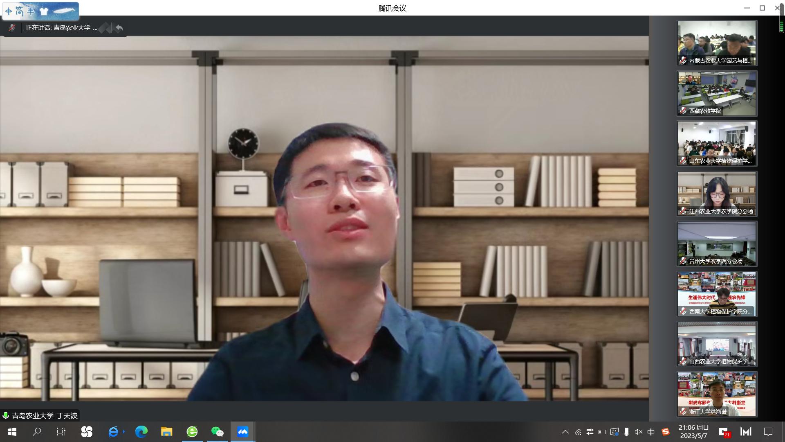The height and width of the screenshot is (442, 785).
Task: Open the notification action center icon
Action: 768,432
